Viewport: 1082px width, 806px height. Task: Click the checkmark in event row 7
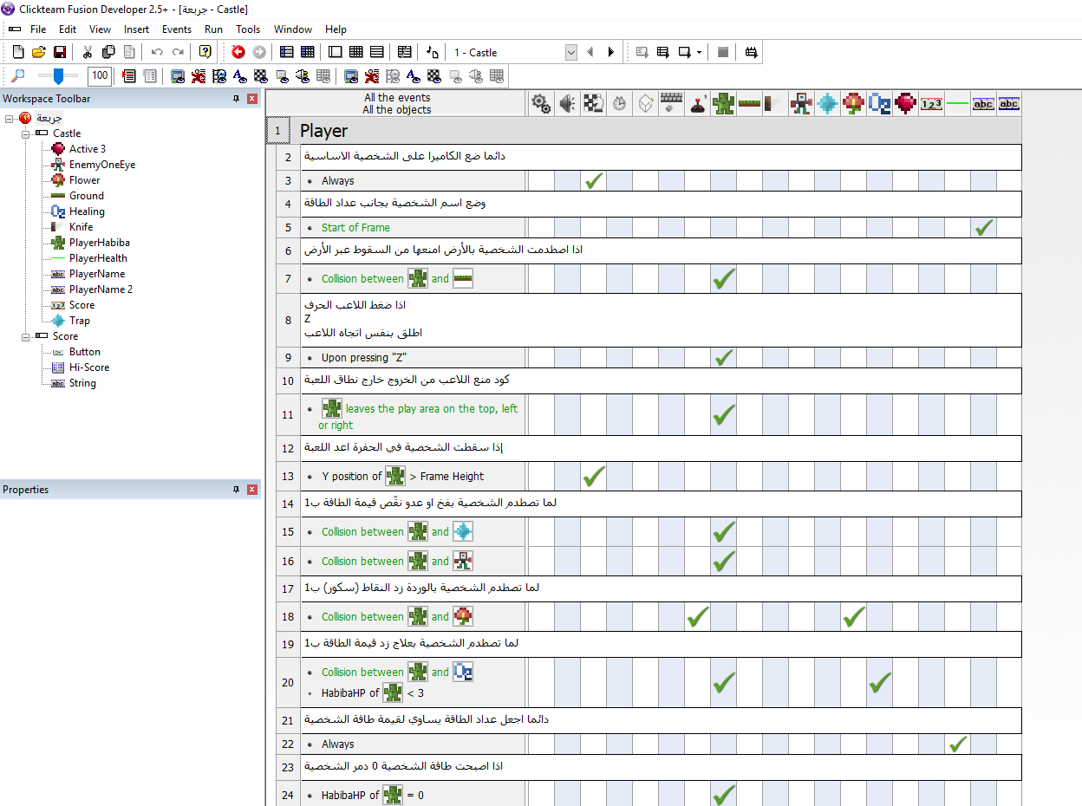click(x=724, y=278)
